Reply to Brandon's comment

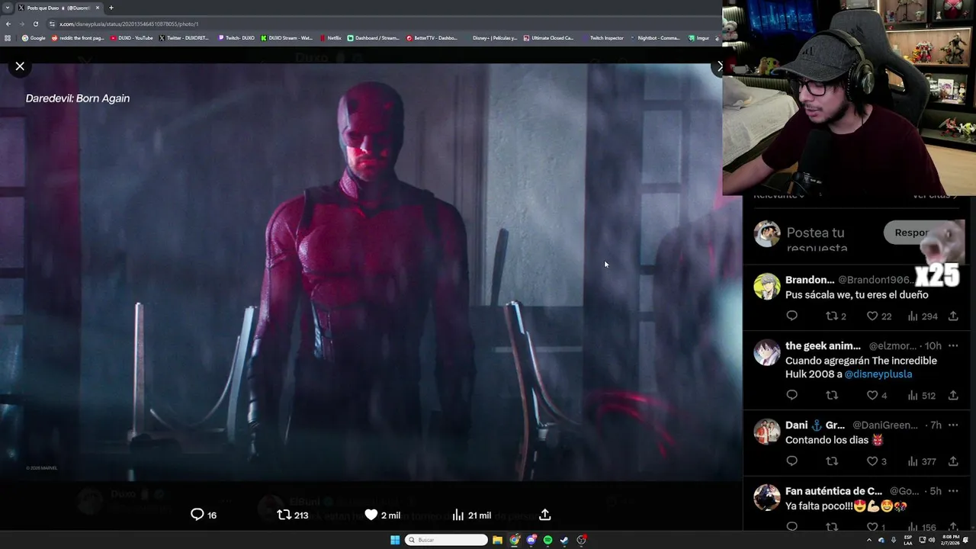[791, 316]
